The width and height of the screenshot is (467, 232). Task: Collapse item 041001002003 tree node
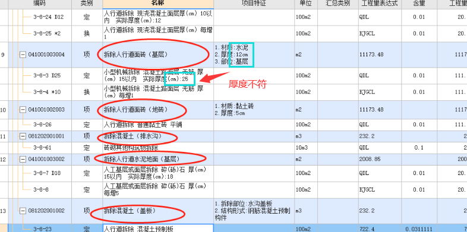tap(23, 110)
